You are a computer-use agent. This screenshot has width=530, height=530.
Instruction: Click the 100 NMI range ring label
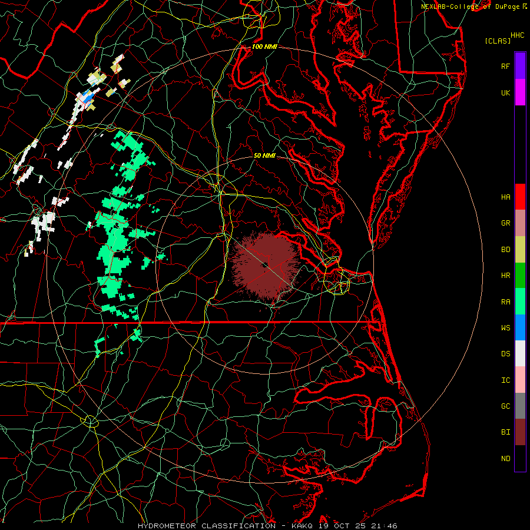[264, 47]
